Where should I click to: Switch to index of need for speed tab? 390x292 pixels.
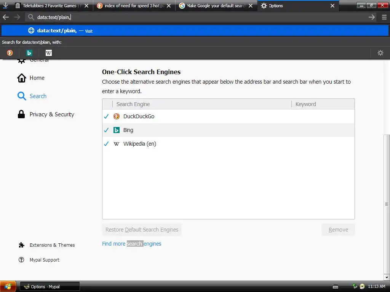tap(134, 6)
